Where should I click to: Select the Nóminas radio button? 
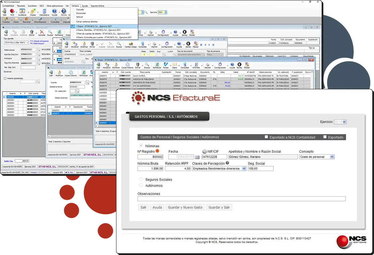pyautogui.click(x=141, y=146)
